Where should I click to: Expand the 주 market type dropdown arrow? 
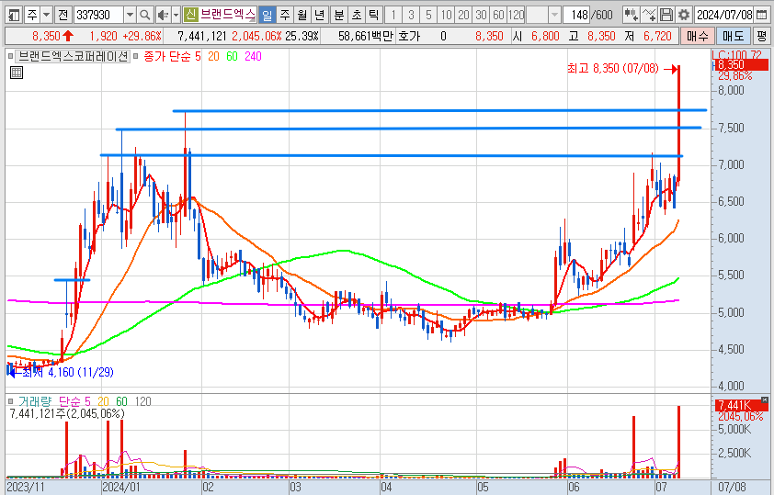click(46, 15)
